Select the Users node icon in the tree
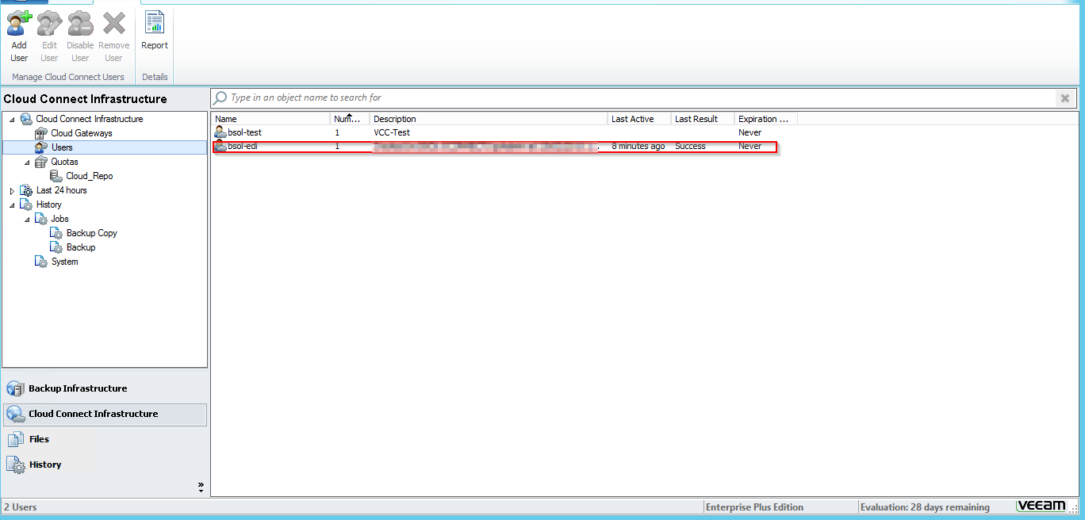 coord(41,147)
